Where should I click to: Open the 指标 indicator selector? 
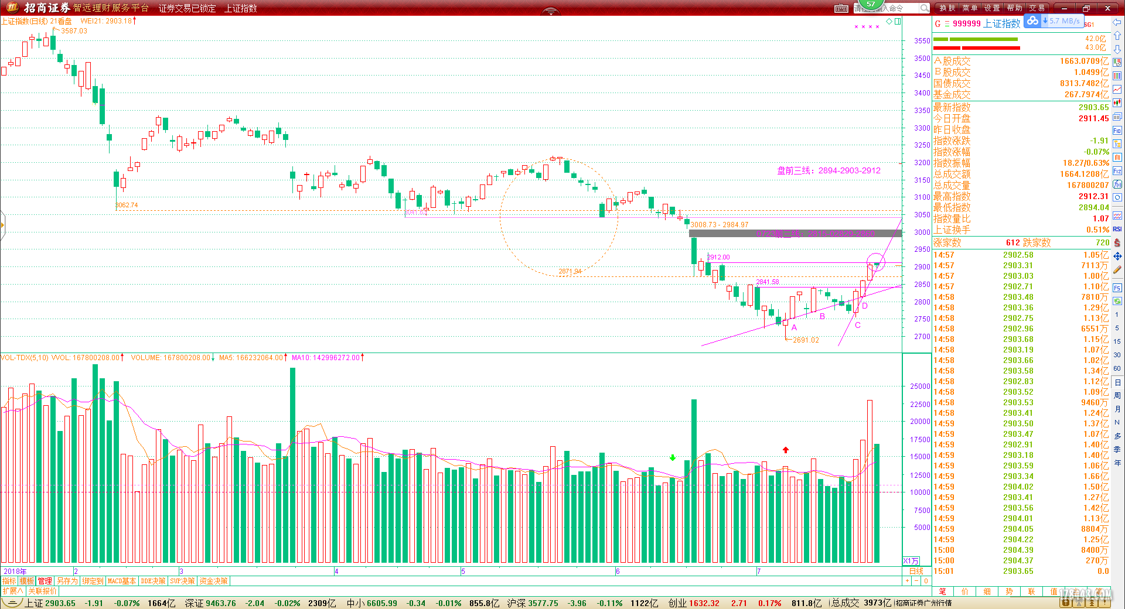pyautogui.click(x=9, y=581)
